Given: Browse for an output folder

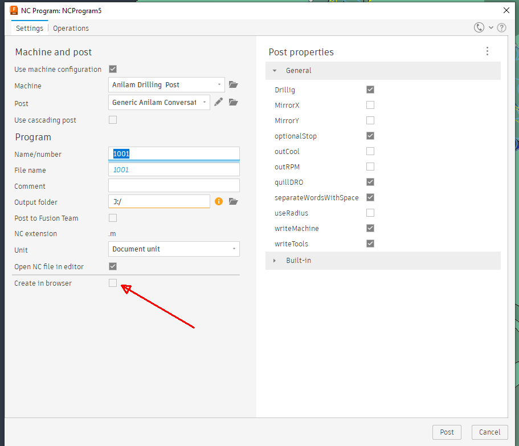Looking at the screenshot, I should coord(233,201).
